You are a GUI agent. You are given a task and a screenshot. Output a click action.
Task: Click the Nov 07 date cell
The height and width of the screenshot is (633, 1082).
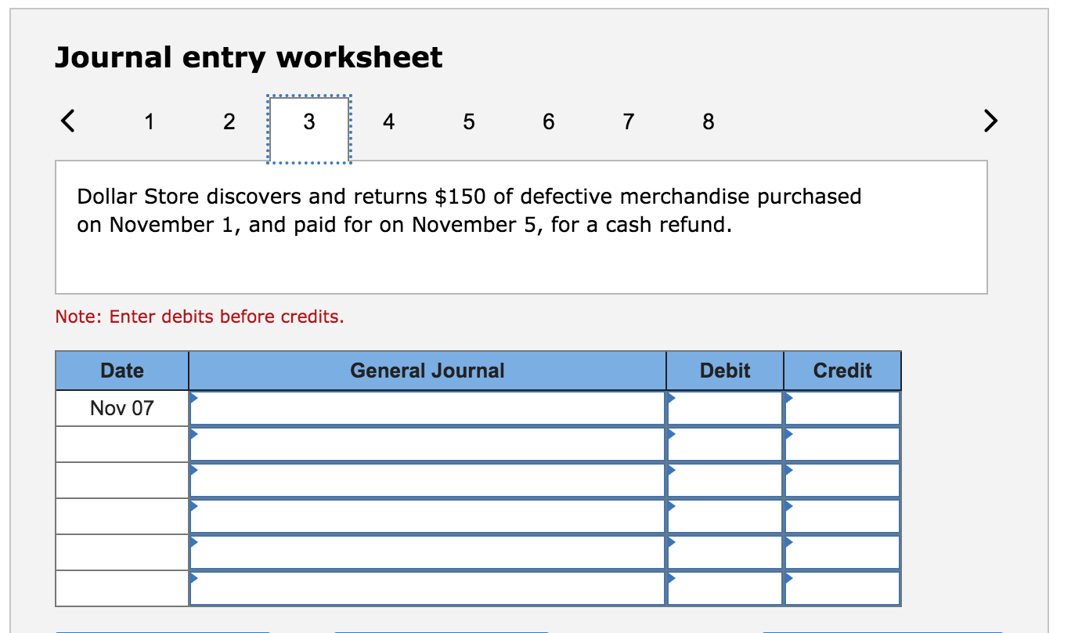point(121,407)
